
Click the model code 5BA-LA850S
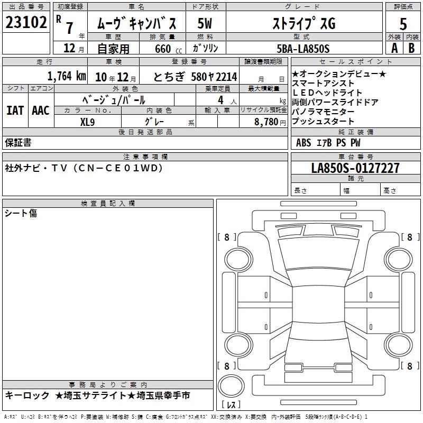303,48
